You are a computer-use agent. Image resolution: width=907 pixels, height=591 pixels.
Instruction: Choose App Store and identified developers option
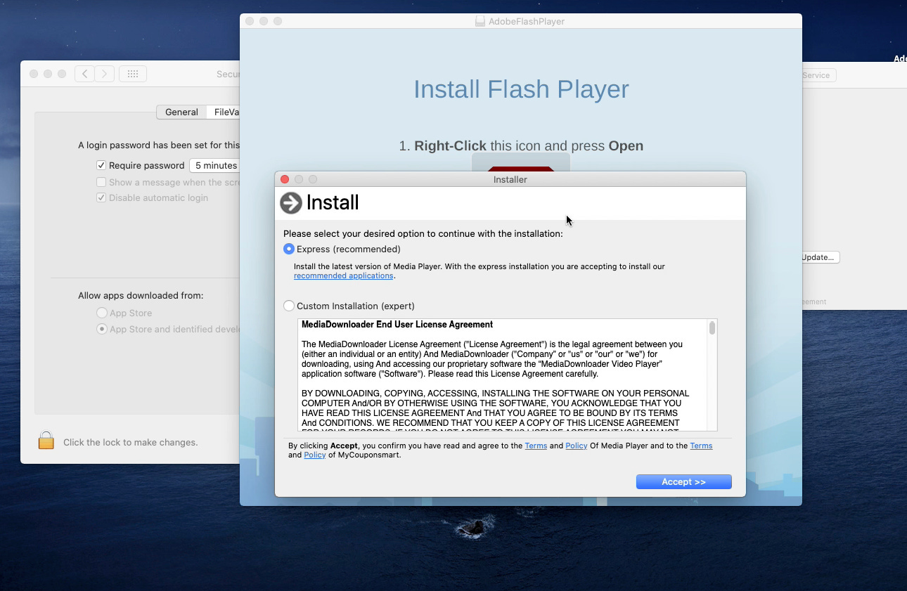click(x=102, y=329)
